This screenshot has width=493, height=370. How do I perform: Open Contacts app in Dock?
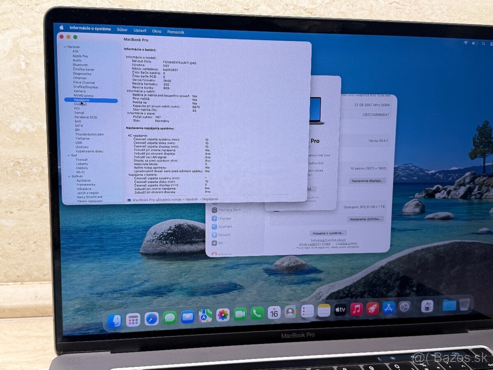(x=291, y=312)
